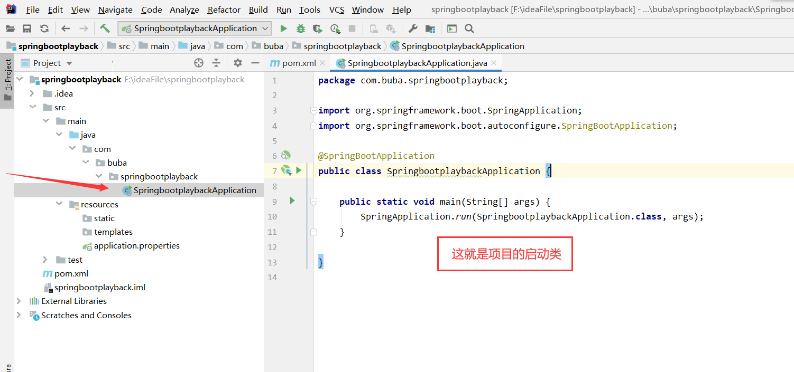
Task: Run the application with green play button
Action: [x=284, y=28]
